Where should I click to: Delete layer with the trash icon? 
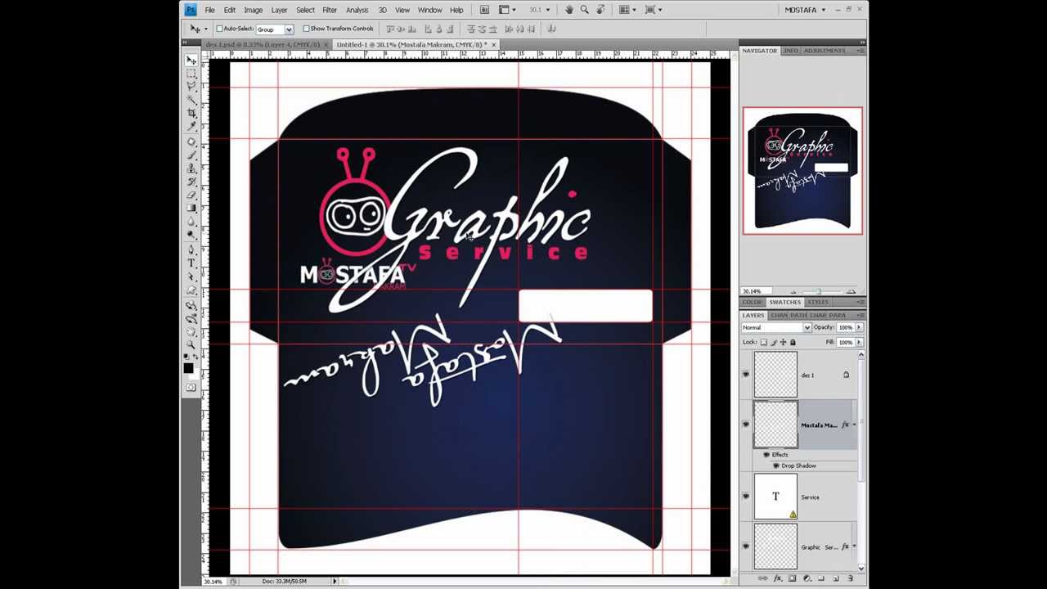850,578
